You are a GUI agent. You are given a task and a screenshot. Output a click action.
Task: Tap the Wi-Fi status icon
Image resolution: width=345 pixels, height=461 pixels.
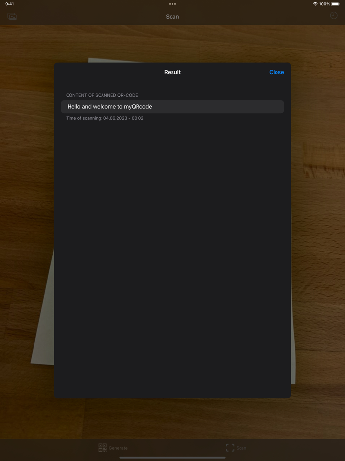(315, 4)
